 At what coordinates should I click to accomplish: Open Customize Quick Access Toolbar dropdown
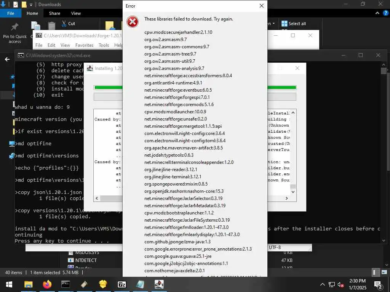click(31, 5)
